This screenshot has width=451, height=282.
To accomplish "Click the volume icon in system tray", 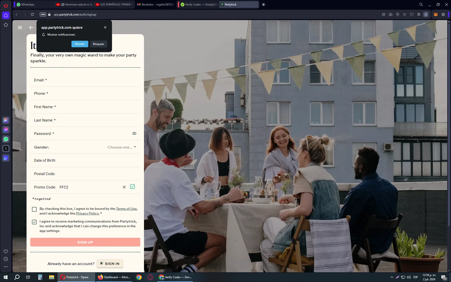I will [409, 277].
